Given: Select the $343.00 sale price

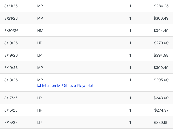Looking at the screenshot, I should point(161,98).
